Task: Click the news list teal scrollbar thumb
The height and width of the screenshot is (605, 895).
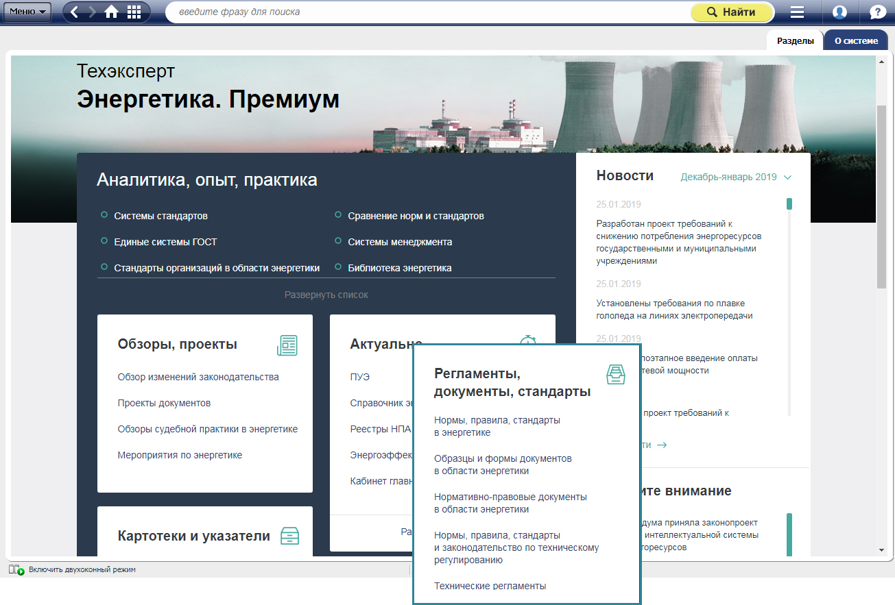Action: (x=789, y=204)
